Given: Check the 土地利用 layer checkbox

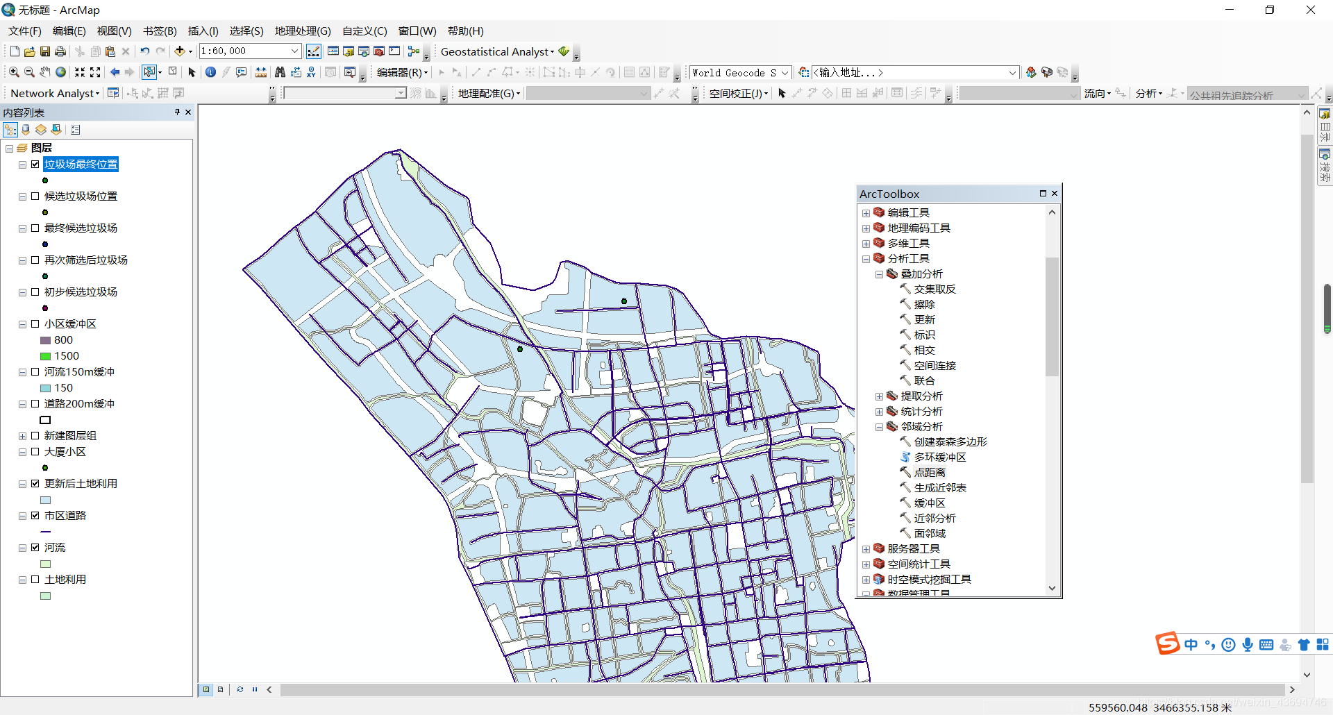Looking at the screenshot, I should (x=35, y=580).
